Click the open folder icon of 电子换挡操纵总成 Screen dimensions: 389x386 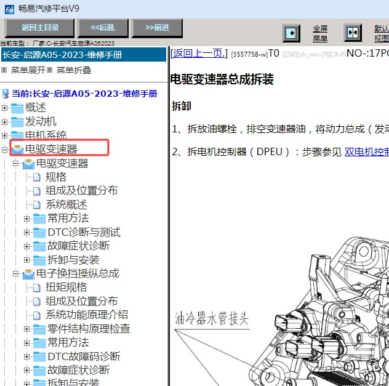28,274
